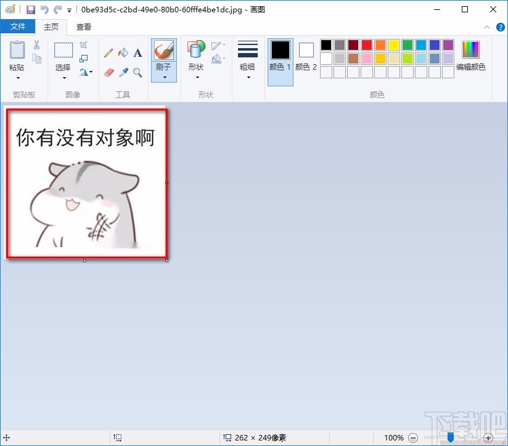Select the Text tool
Viewport: 508px width, 446px height.
tap(137, 53)
